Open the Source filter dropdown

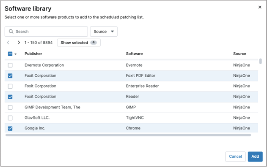point(104,31)
